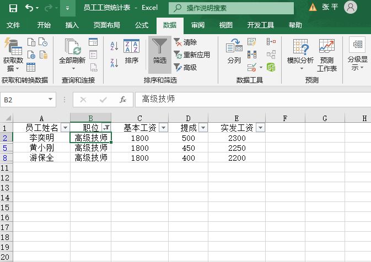
Task: Open the Undo history dropdown arrow
Action: (37, 8)
